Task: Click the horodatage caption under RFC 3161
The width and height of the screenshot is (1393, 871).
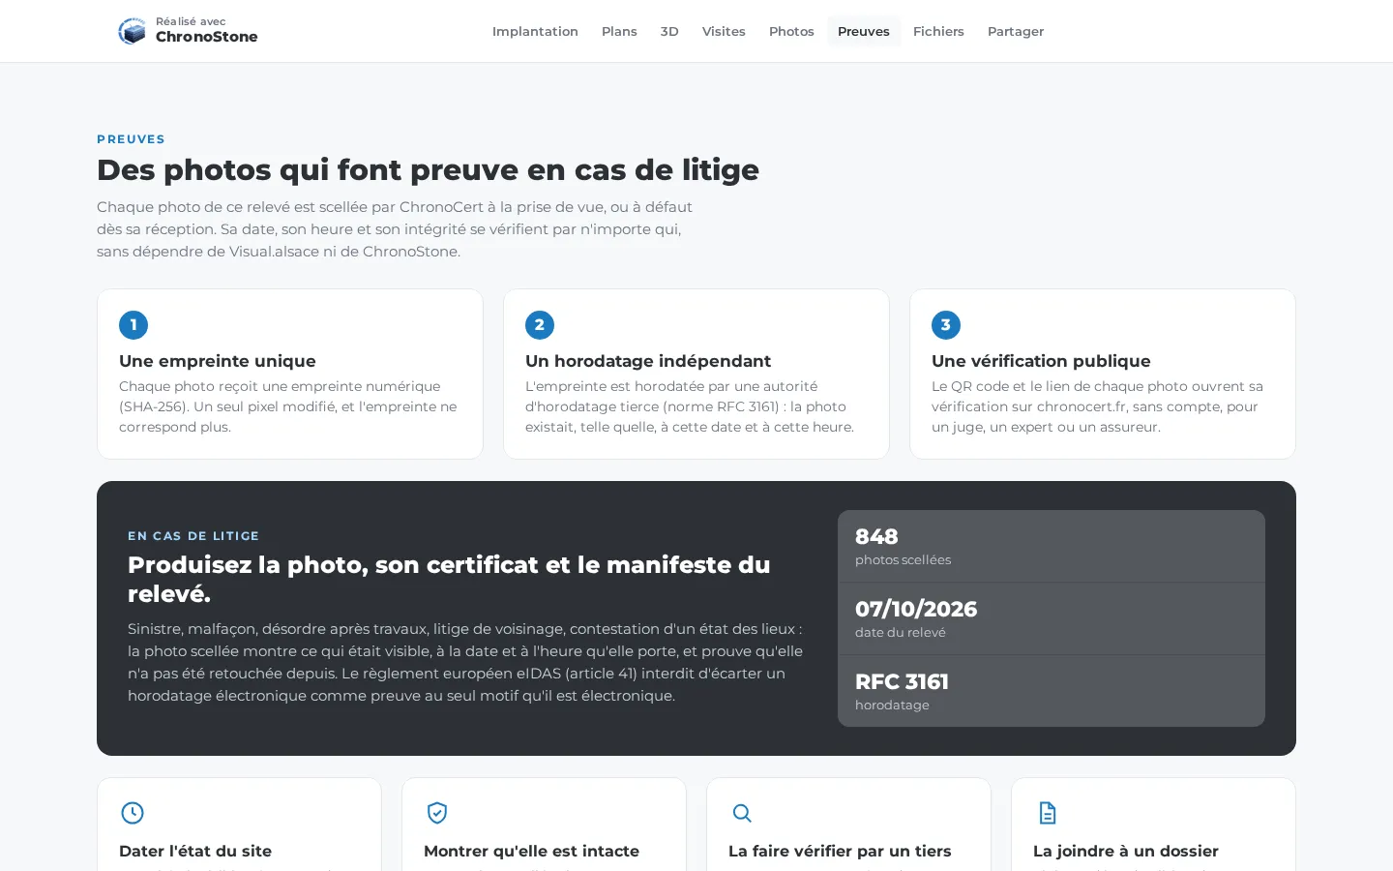Action: tap(892, 705)
